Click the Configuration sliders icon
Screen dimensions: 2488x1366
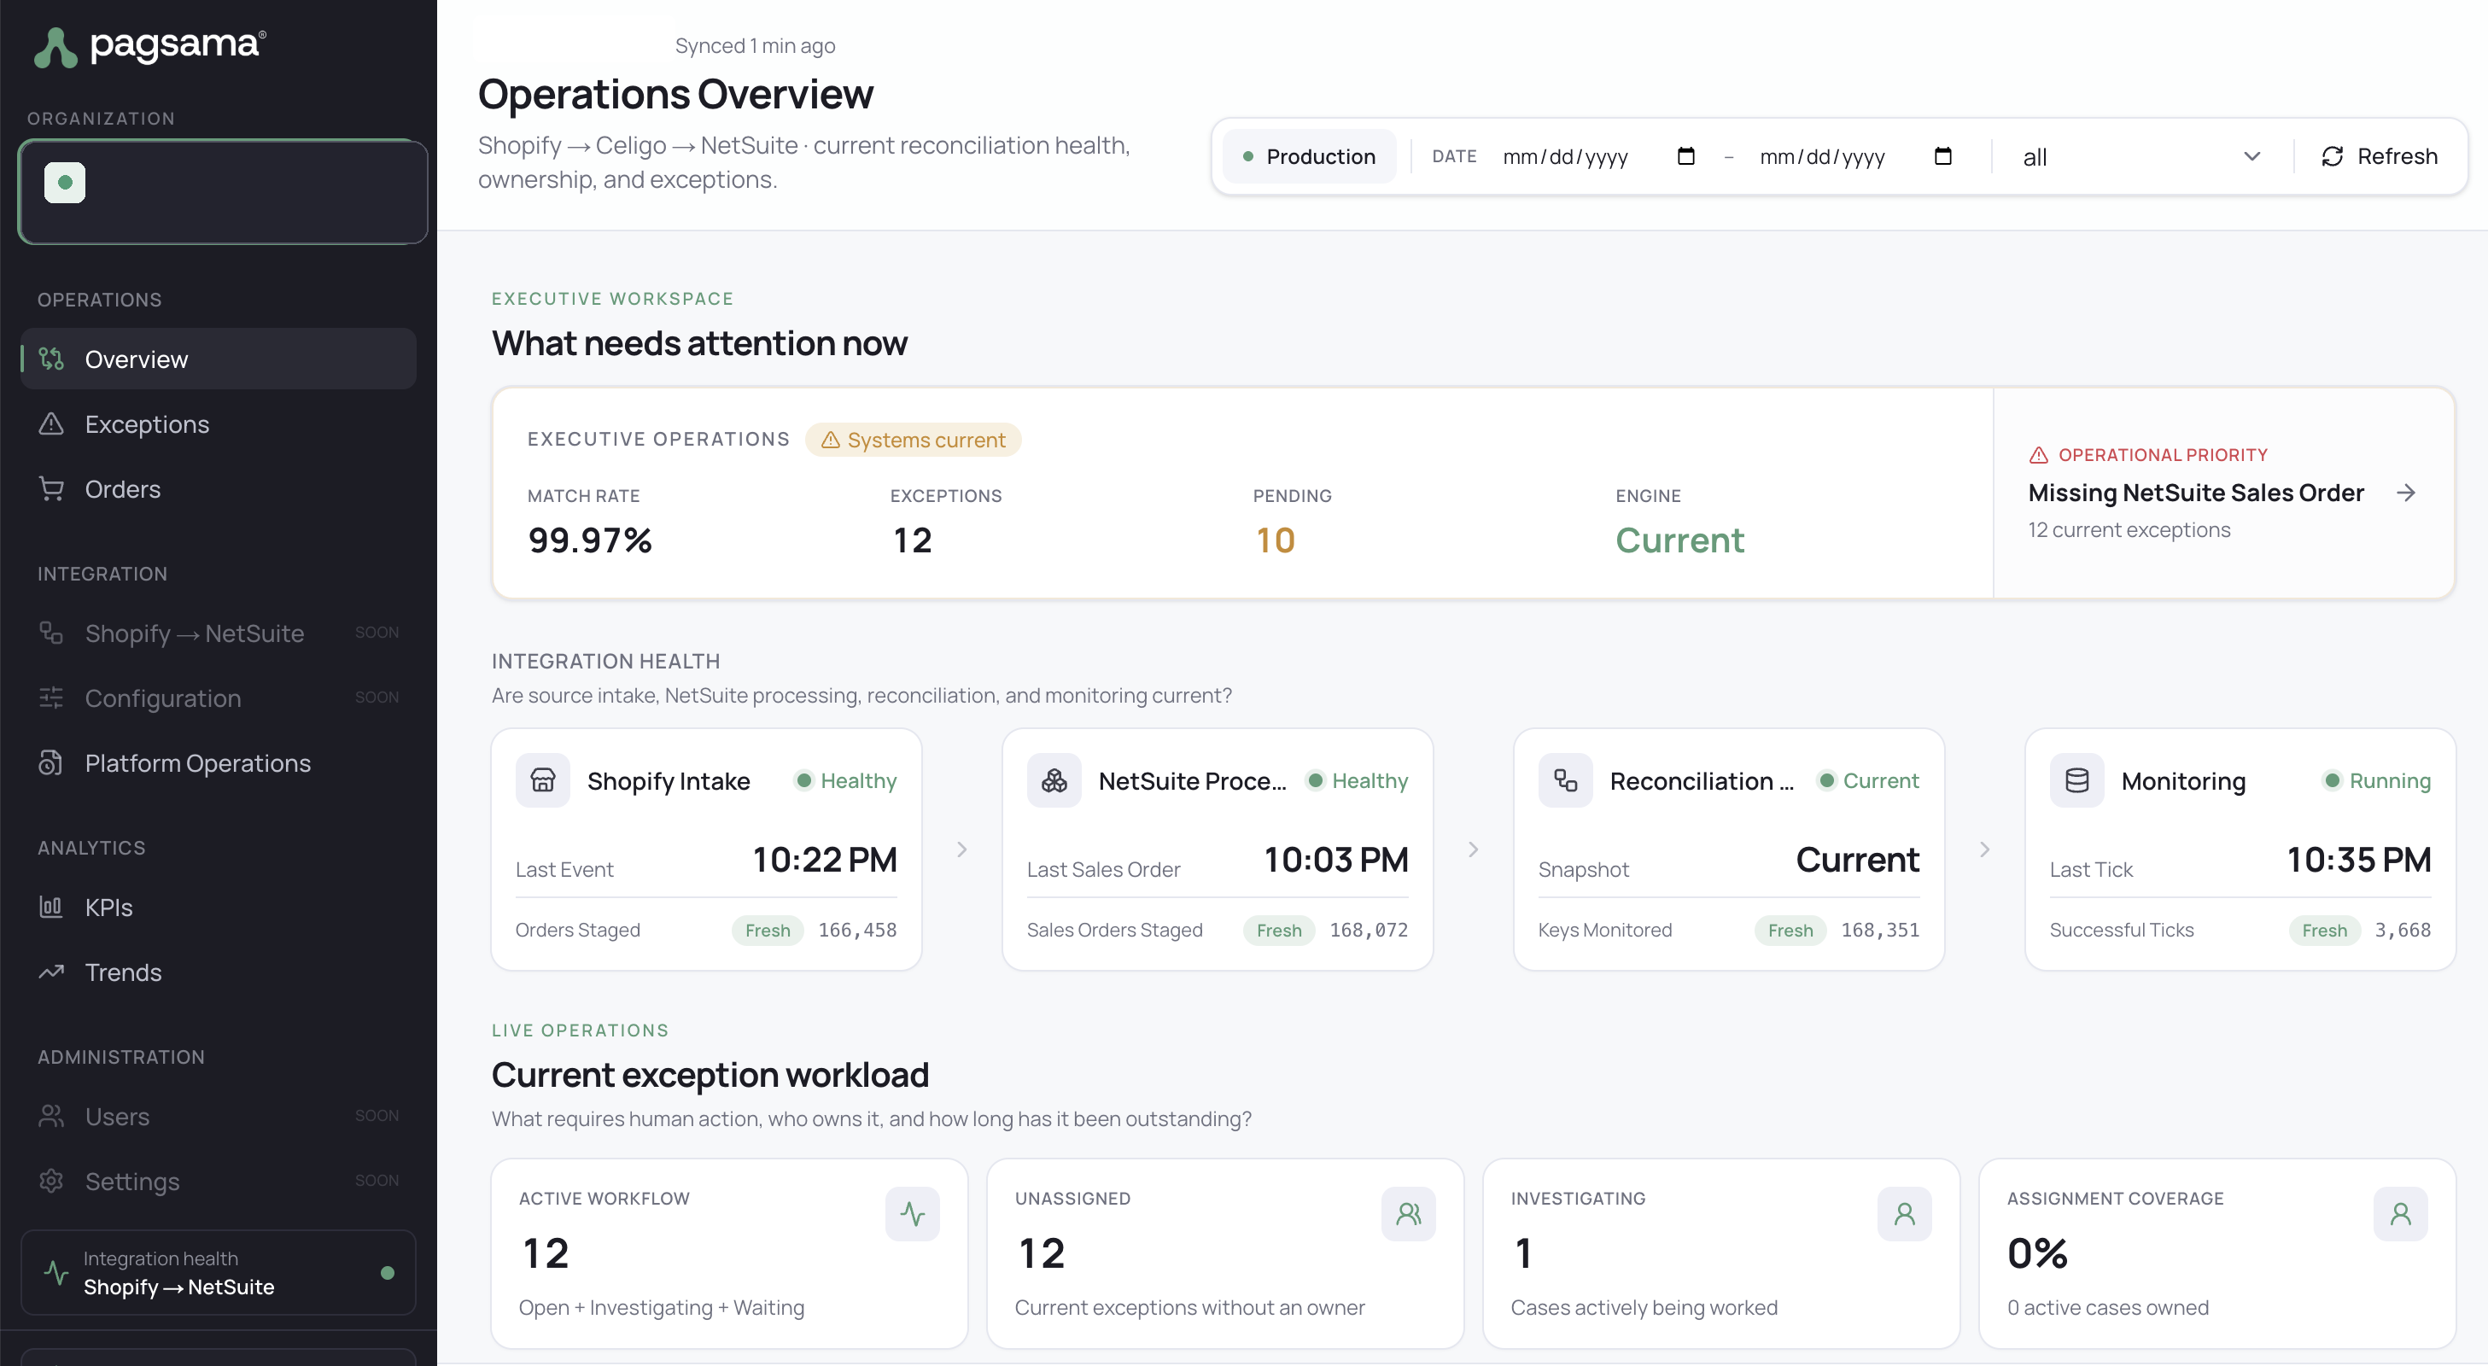[51, 698]
